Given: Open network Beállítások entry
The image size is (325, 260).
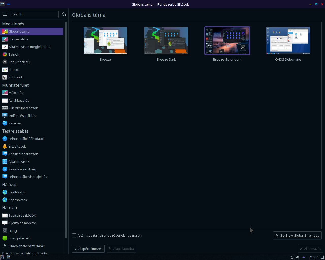Looking at the screenshot, I should tap(31, 192).
